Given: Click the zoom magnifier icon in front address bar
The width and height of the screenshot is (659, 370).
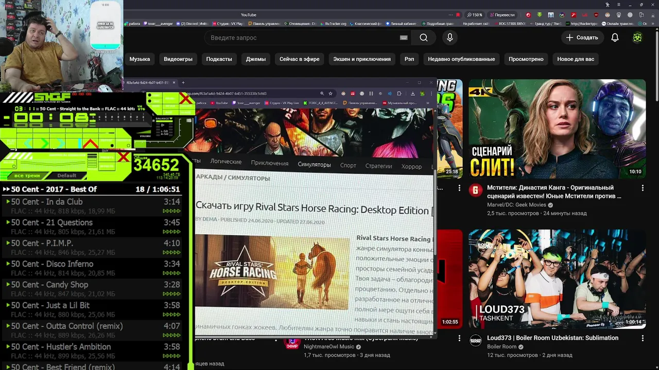Looking at the screenshot, I should [322, 94].
